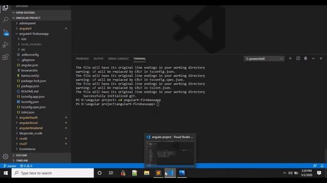The width and height of the screenshot is (327, 183).
Task: Expand the Ecommerce folder
Action: 41,149
